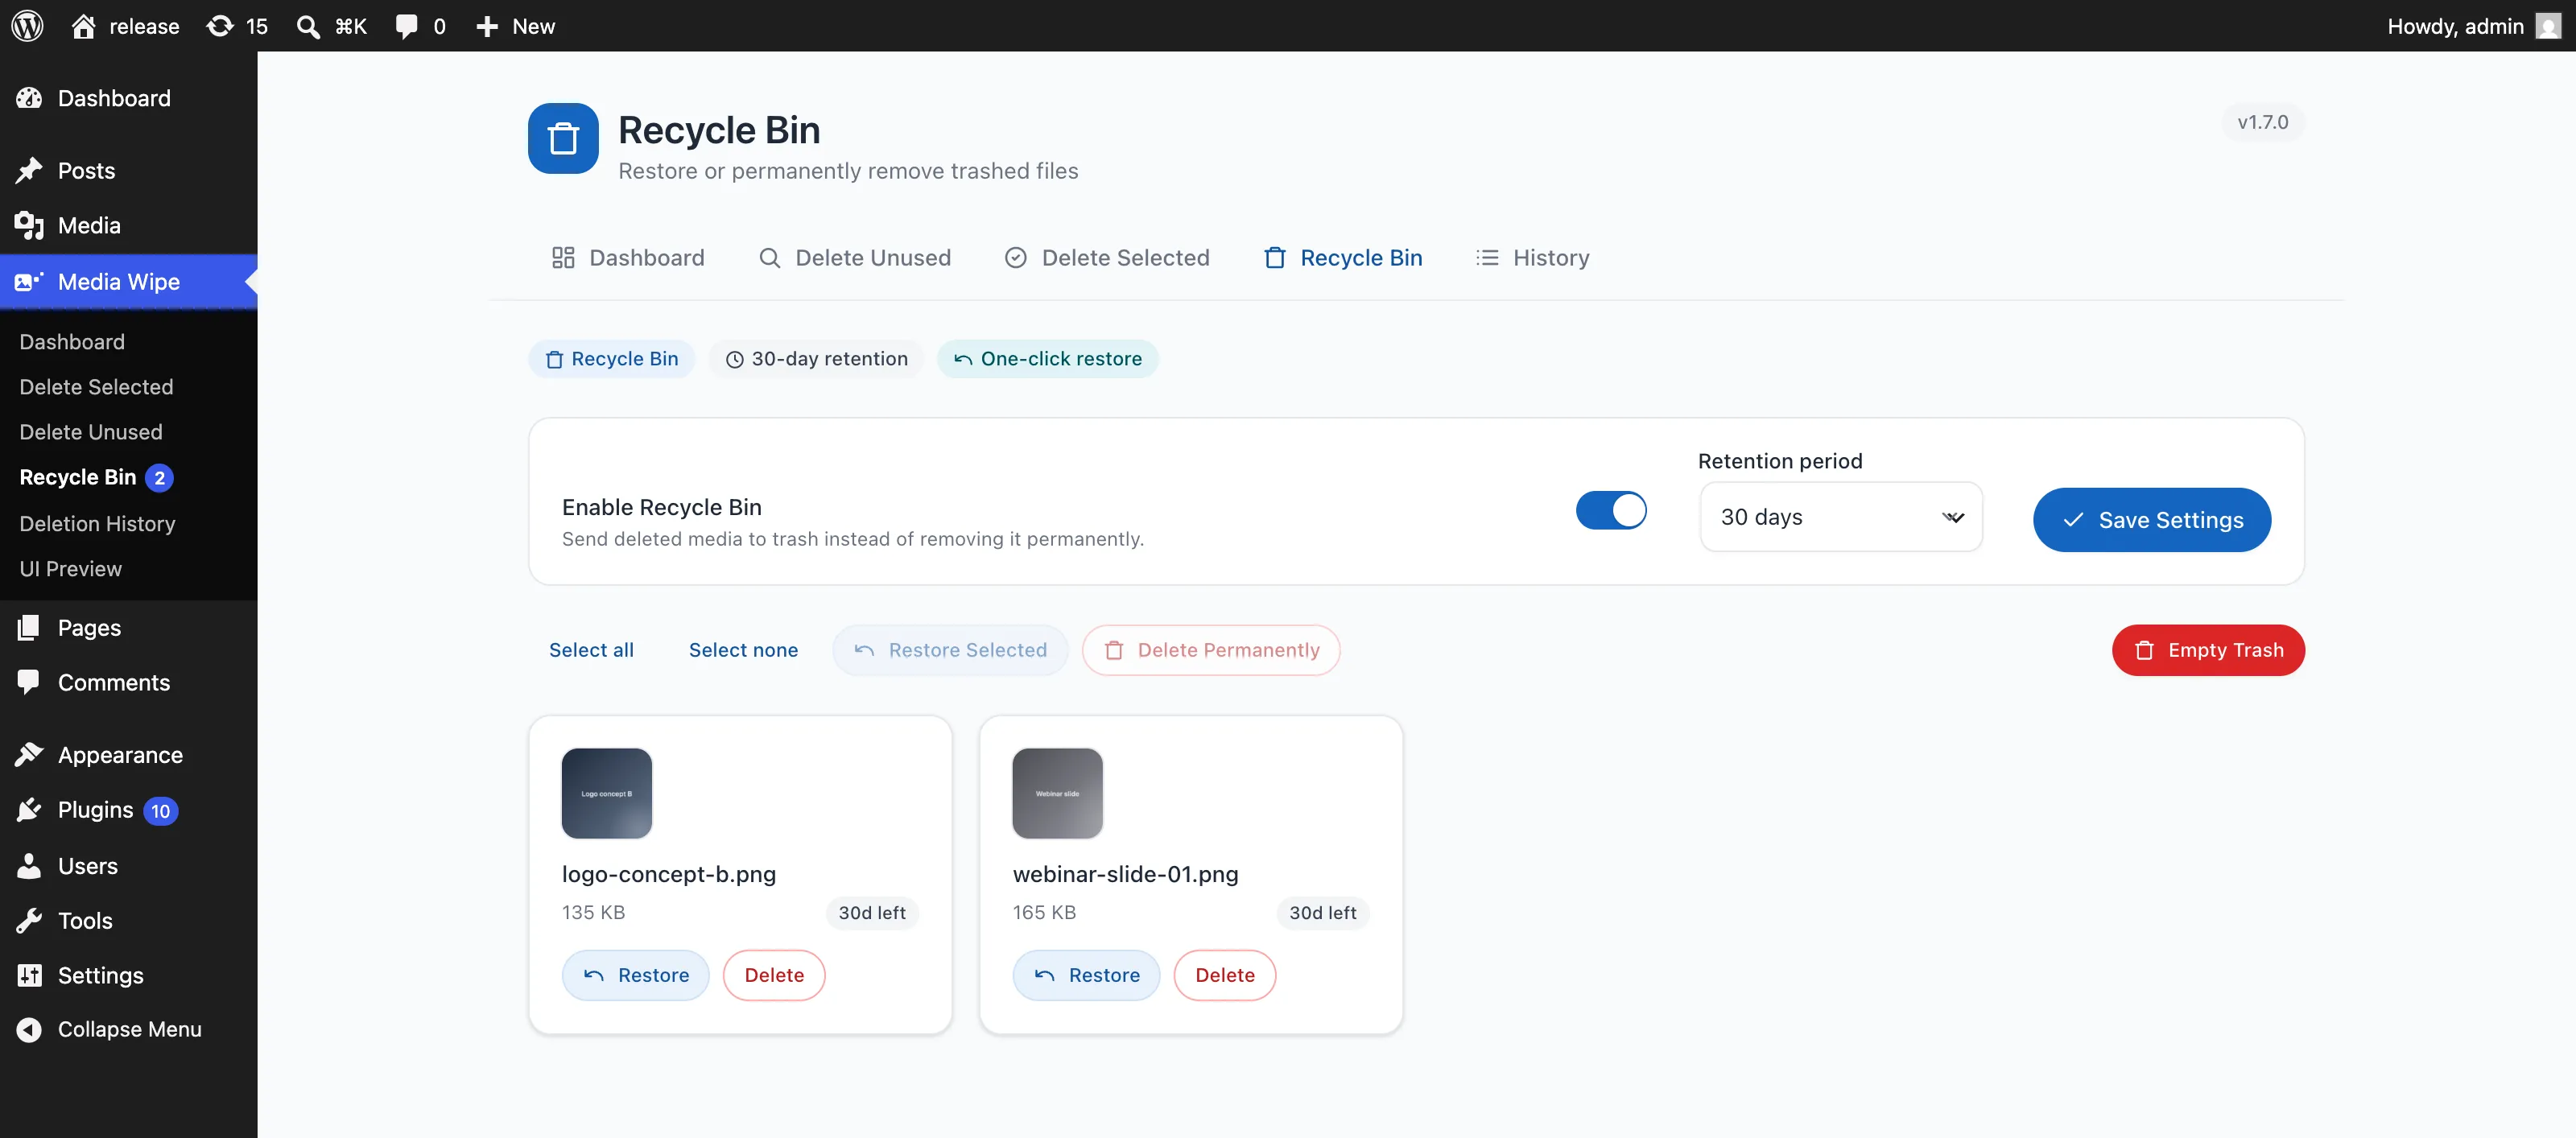Click the admin avatar next to Howdy
2576x1138 pixels.
pyautogui.click(x=2548, y=26)
